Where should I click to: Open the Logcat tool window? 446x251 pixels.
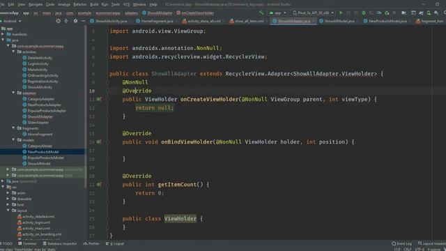[115, 243]
